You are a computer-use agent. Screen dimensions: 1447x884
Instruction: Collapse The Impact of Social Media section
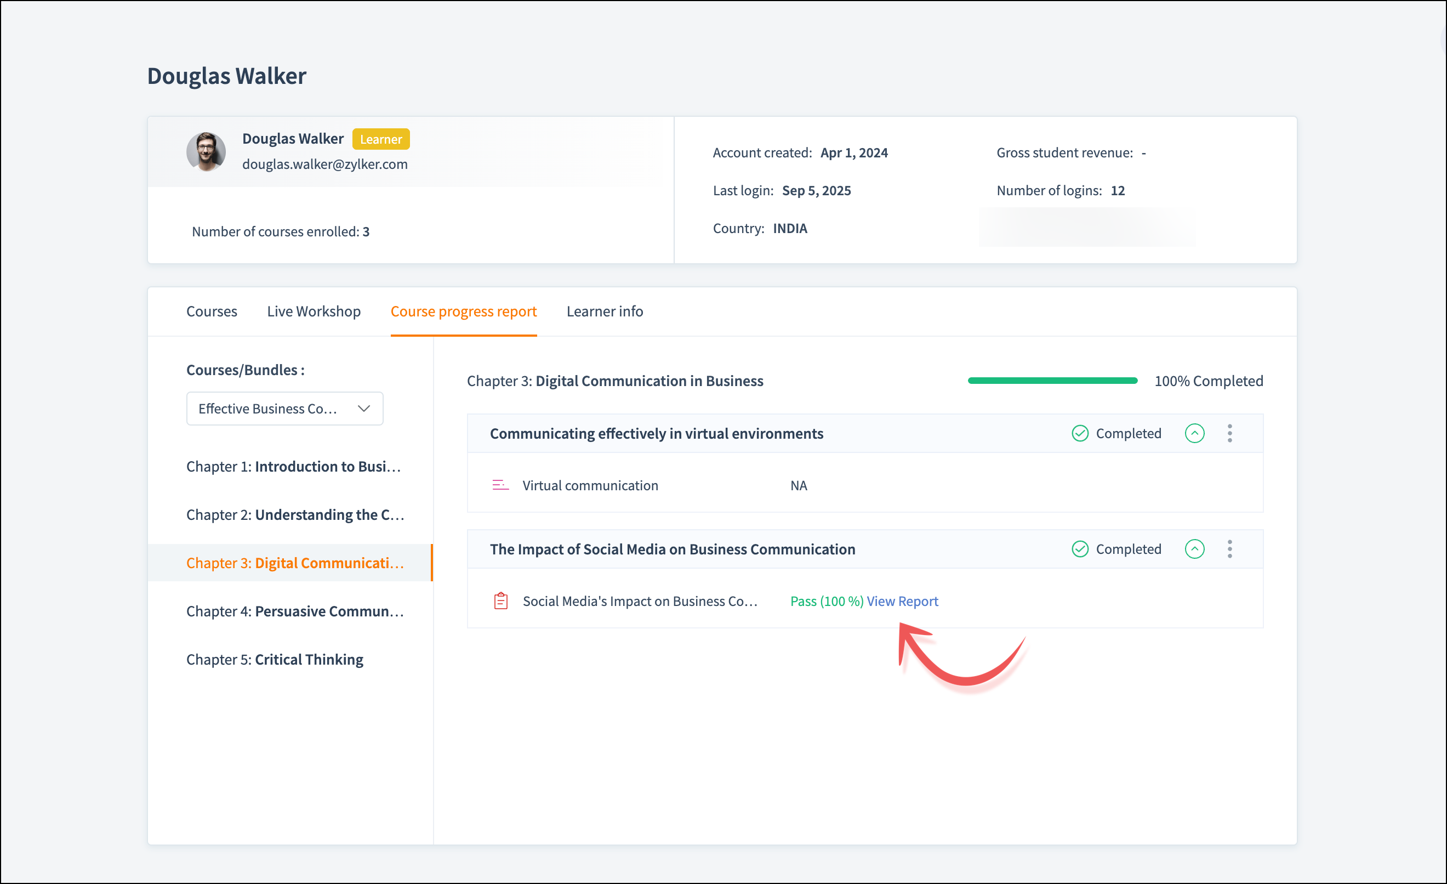coord(1194,549)
